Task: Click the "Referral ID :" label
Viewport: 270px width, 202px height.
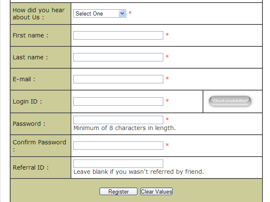Action: point(31,167)
